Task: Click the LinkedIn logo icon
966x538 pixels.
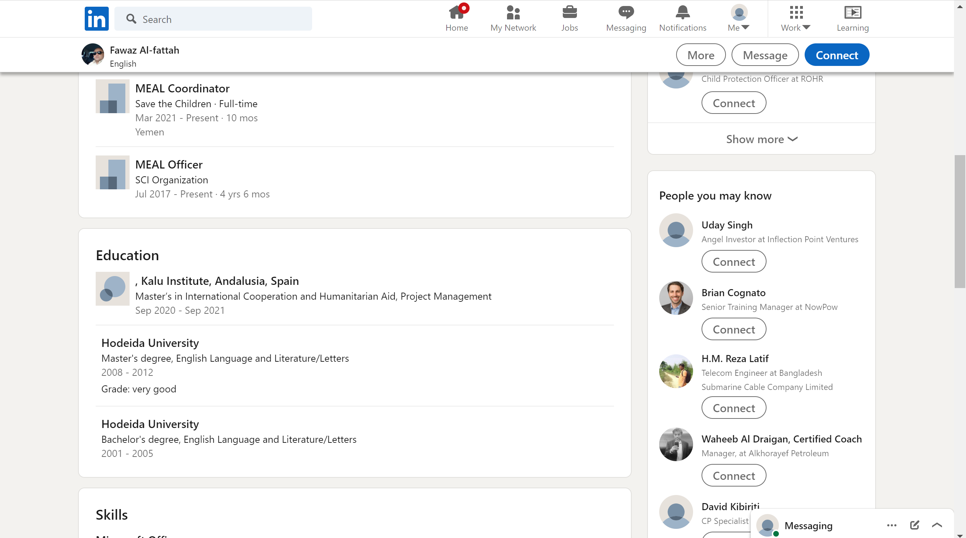Action: (96, 18)
